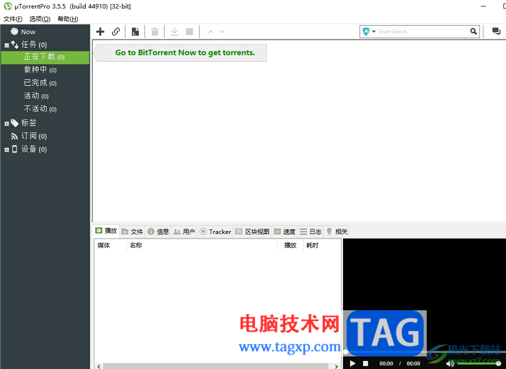Select 活动 (0) in sidebar

(x=36, y=96)
